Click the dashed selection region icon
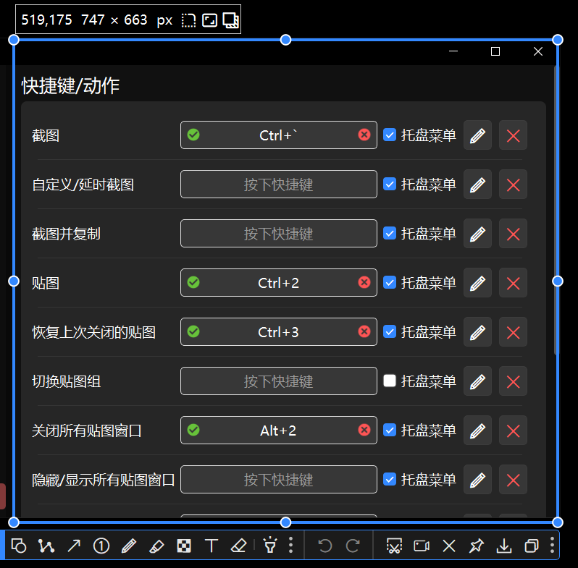578x568 pixels. (x=188, y=20)
